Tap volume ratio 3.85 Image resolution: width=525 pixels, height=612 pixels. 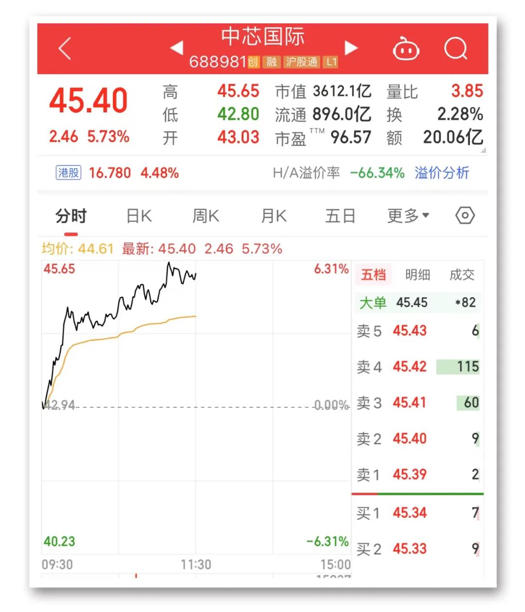point(467,91)
